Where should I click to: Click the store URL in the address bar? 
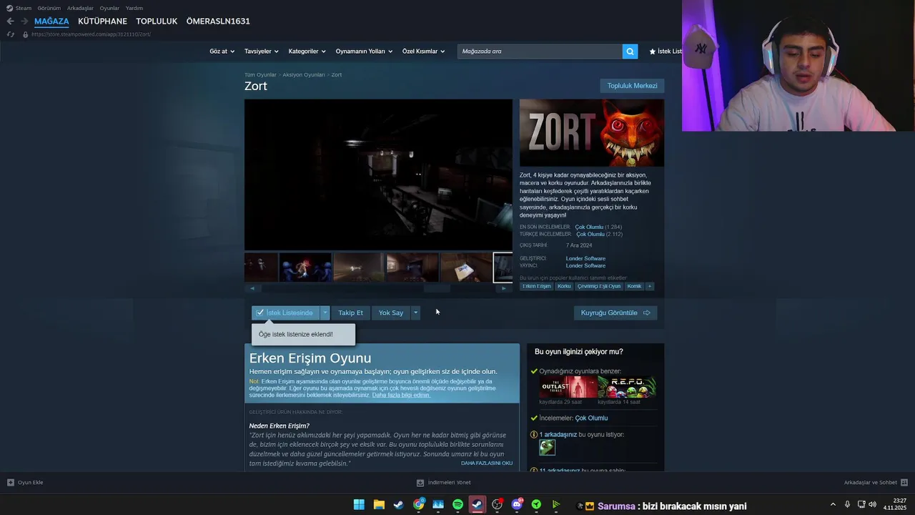click(x=91, y=34)
